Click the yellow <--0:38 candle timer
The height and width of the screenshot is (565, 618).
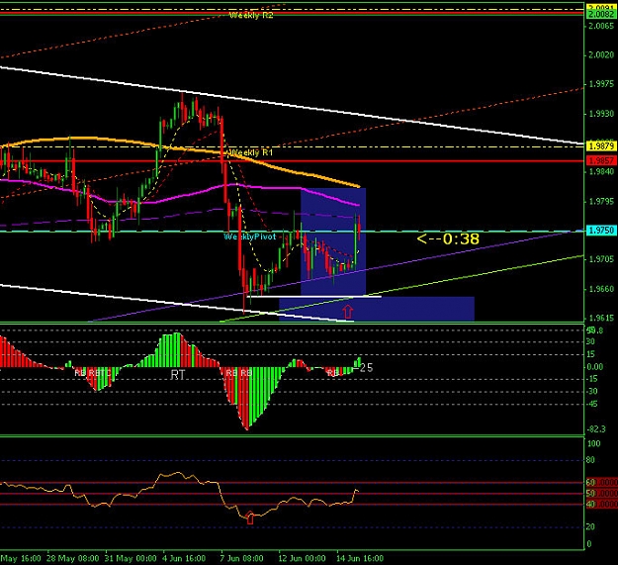click(x=448, y=238)
